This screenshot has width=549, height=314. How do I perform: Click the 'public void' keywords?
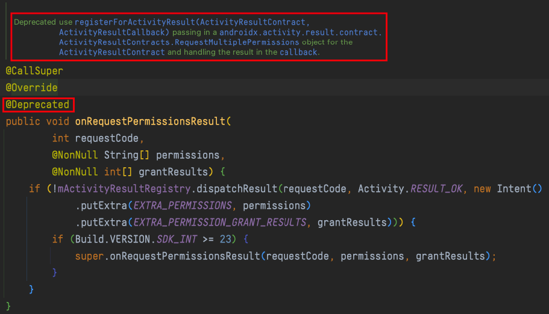click(37, 122)
